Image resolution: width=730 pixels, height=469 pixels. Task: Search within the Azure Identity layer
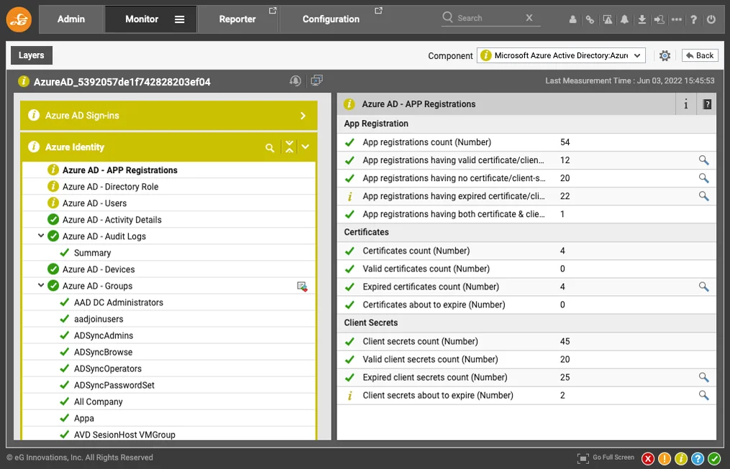[x=270, y=148]
